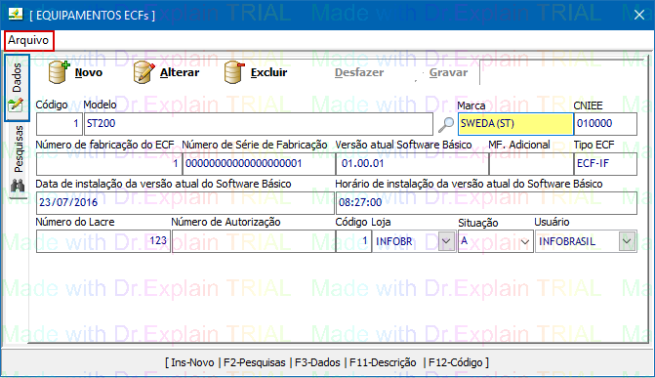Click into the Modelo field containing ST200
The image size is (655, 378).
tap(258, 124)
